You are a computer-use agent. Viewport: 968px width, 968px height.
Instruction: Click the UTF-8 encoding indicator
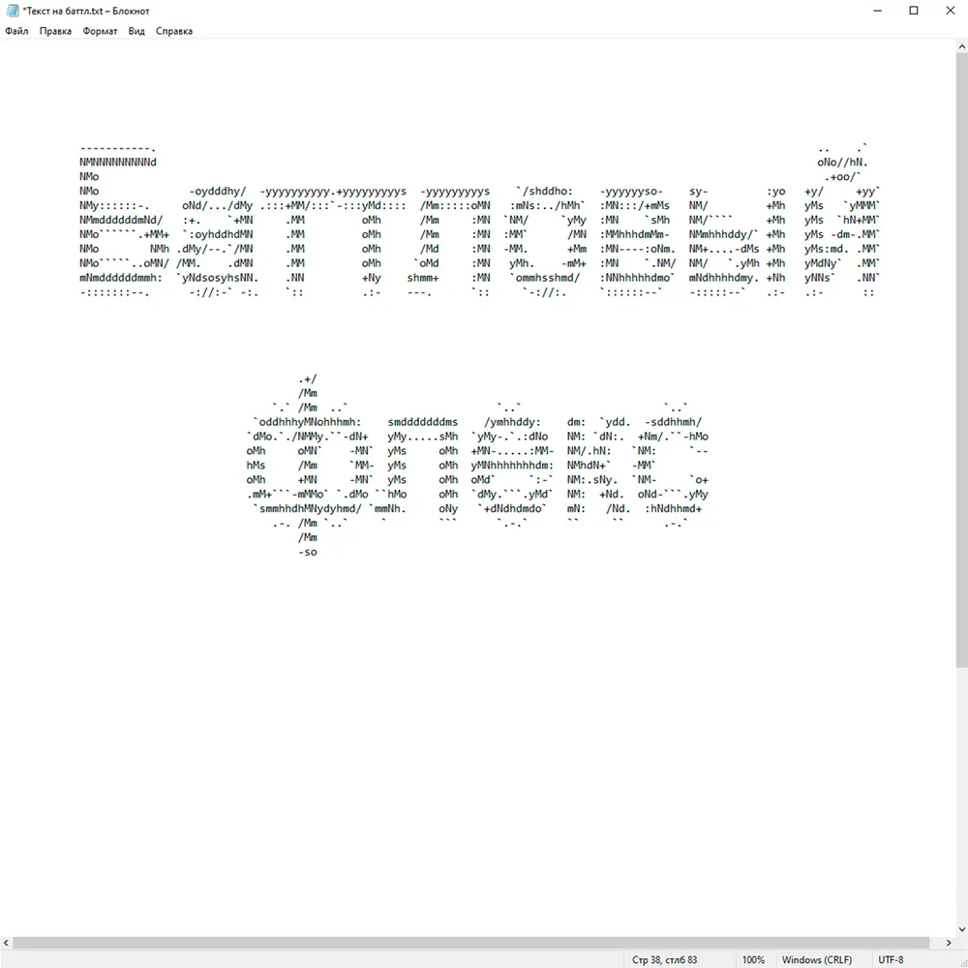891,959
